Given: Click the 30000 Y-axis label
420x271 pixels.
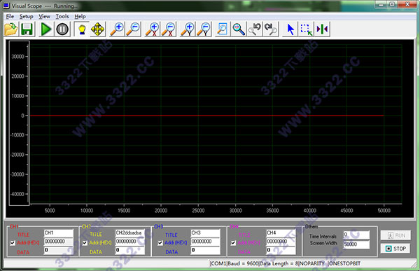Looking at the screenshot, I should click(x=17, y=57).
